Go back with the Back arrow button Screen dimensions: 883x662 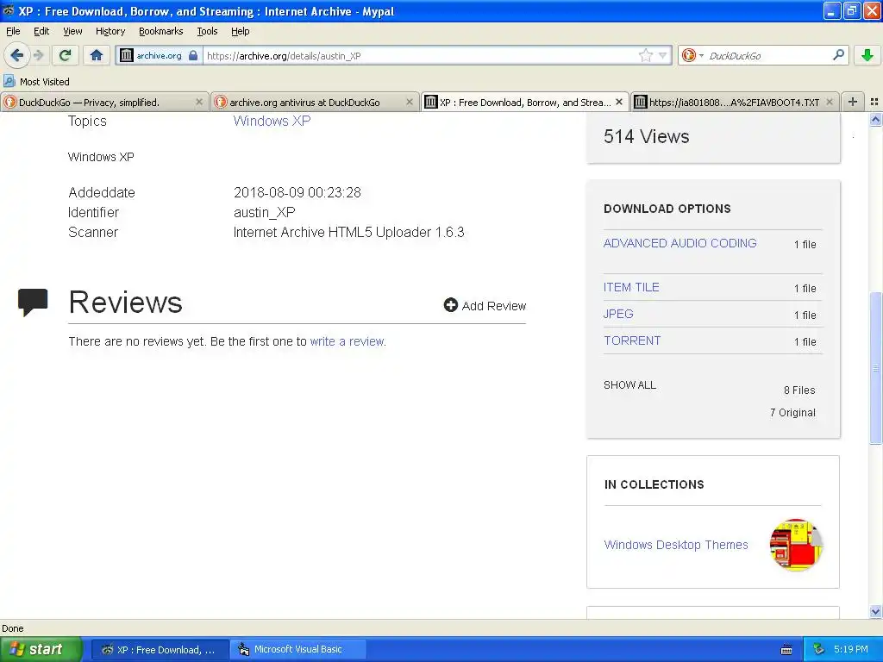[17, 55]
